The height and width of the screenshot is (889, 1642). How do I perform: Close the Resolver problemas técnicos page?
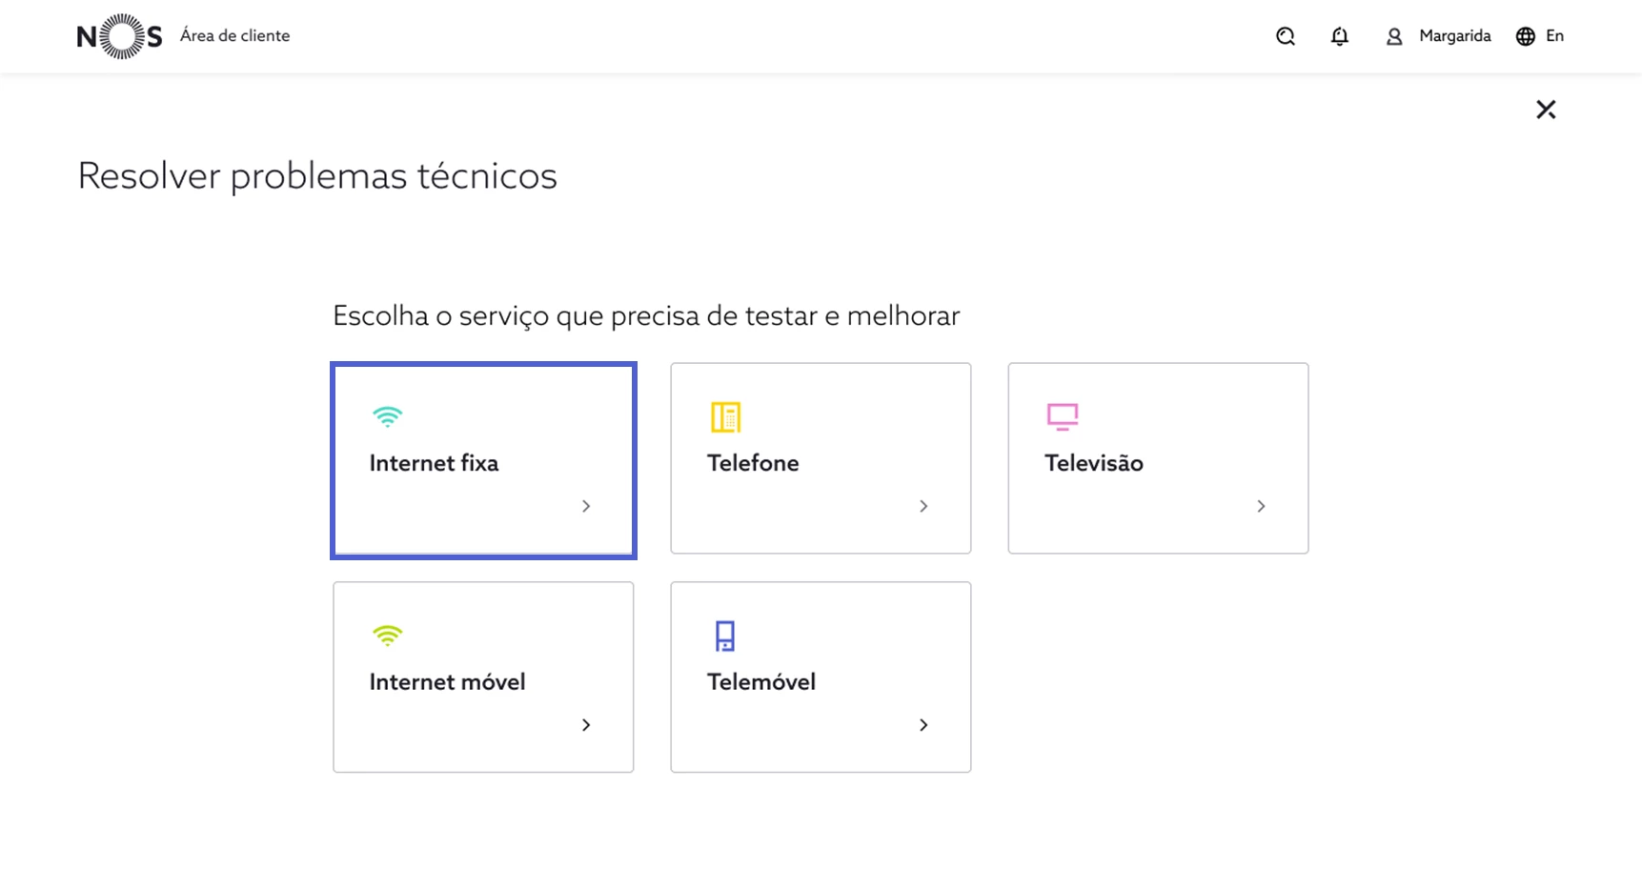click(x=1546, y=110)
